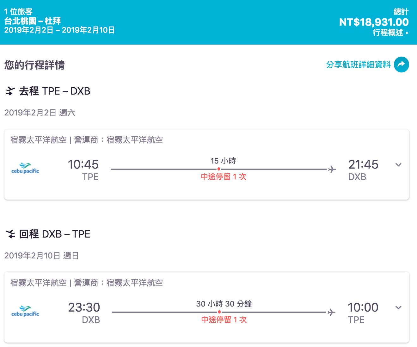Click the total price NT$18,931.00
Image resolution: width=417 pixels, height=347 pixels.
[374, 22]
